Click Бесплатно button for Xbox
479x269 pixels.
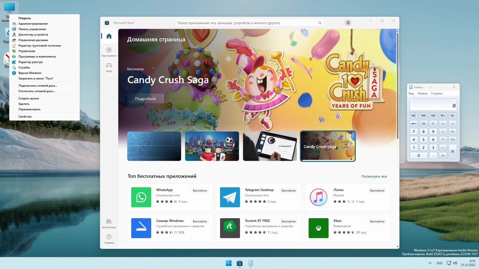coord(377,221)
